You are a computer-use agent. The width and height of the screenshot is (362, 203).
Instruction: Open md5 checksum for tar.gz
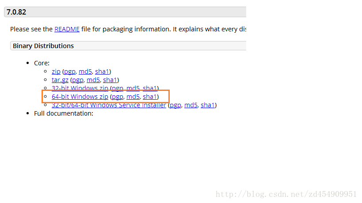pyautogui.click(x=93, y=80)
